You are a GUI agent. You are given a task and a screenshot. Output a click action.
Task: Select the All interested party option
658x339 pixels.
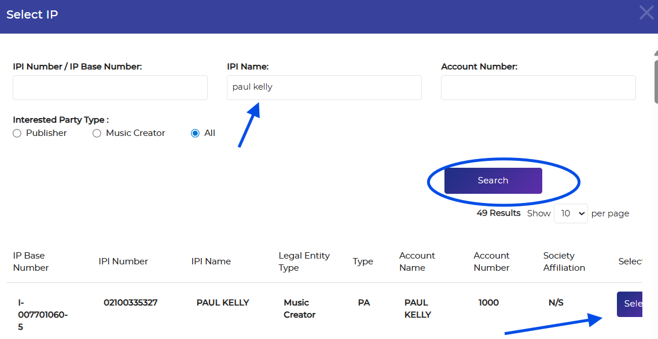click(x=196, y=133)
